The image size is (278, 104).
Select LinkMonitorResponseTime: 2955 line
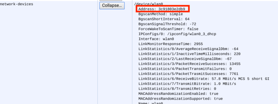(170, 44)
